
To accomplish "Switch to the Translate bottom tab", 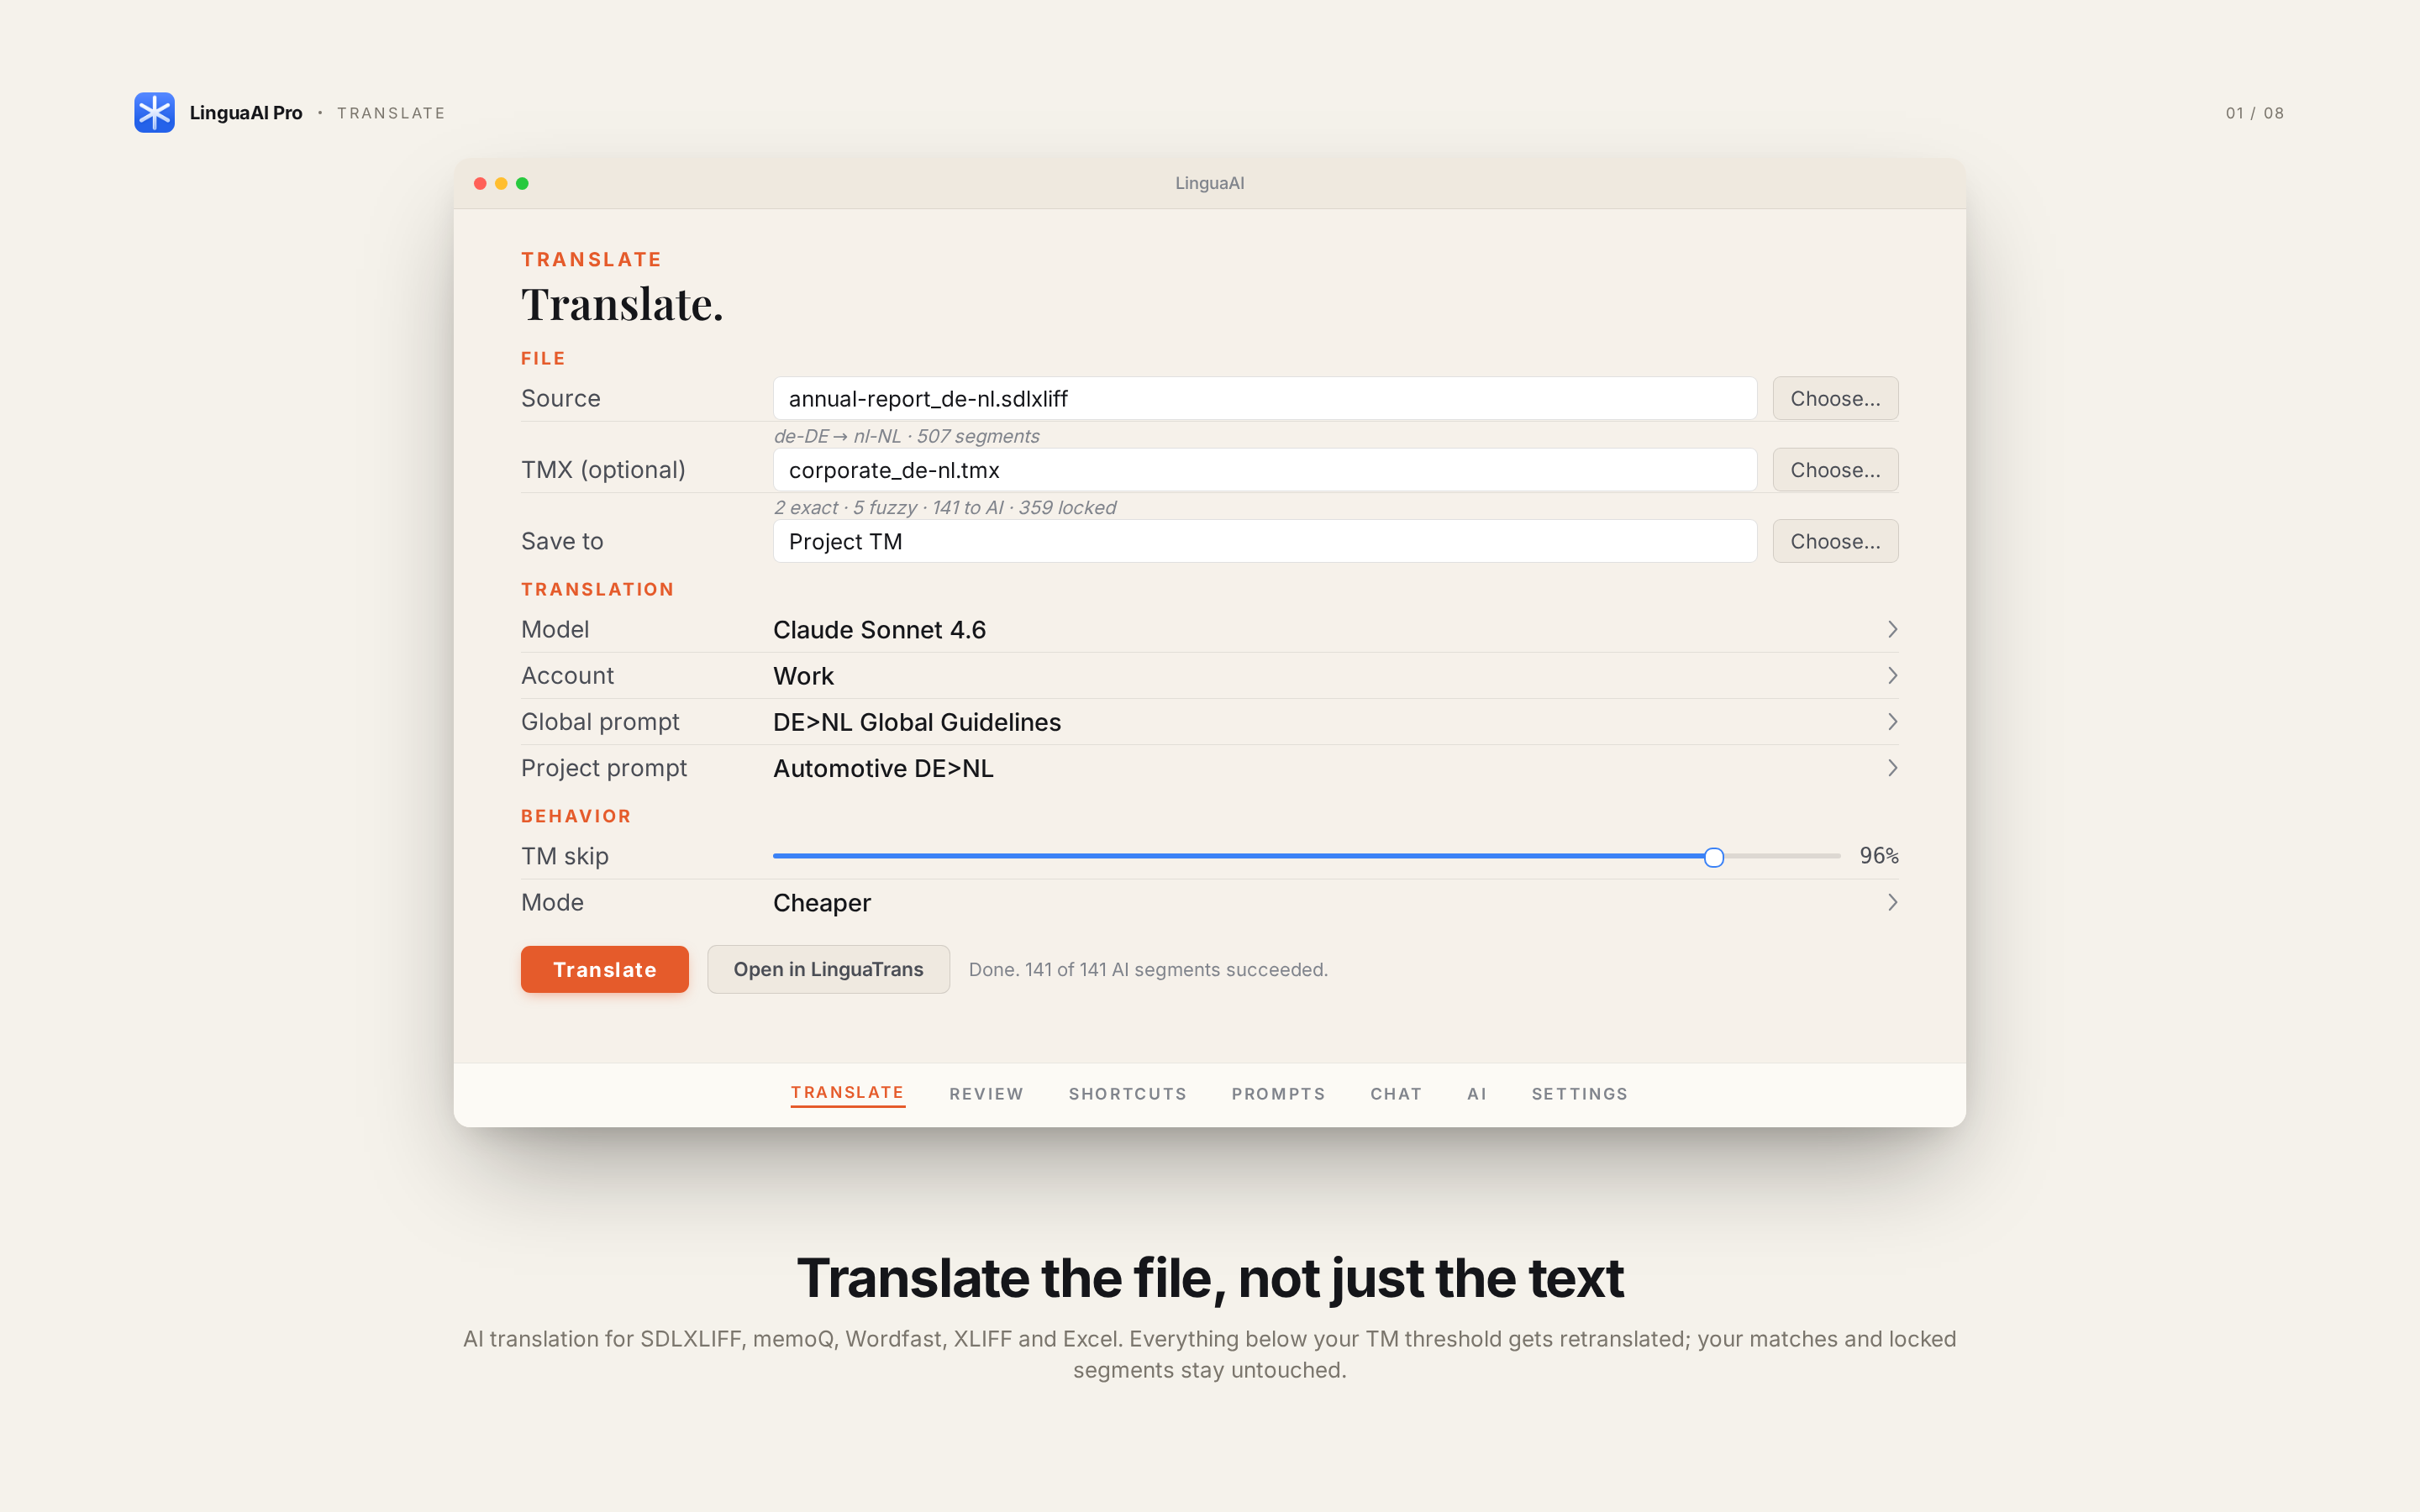I will [x=847, y=1093].
